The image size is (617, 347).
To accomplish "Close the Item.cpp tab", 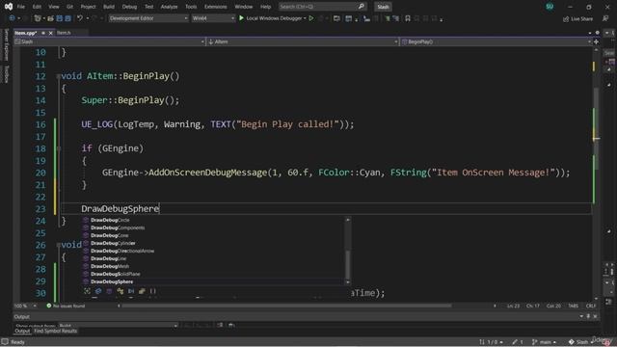I will point(50,33).
